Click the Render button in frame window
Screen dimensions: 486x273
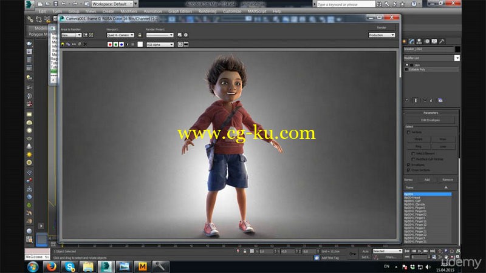[382, 27]
